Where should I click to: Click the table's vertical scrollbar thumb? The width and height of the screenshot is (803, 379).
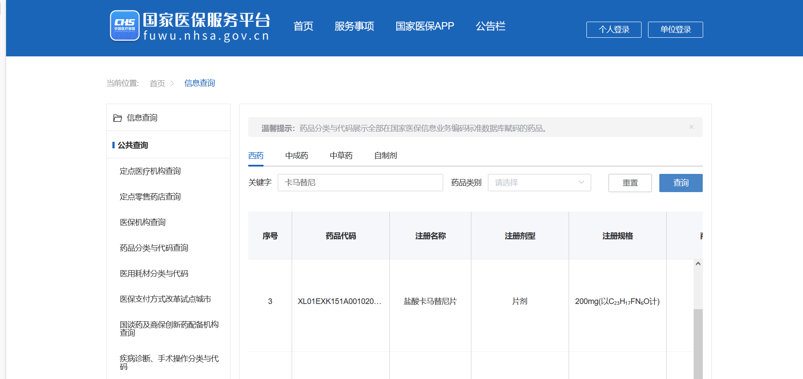coord(698,343)
